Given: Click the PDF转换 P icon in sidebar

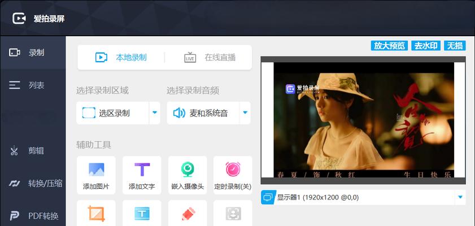Looking at the screenshot, I should coord(14,216).
